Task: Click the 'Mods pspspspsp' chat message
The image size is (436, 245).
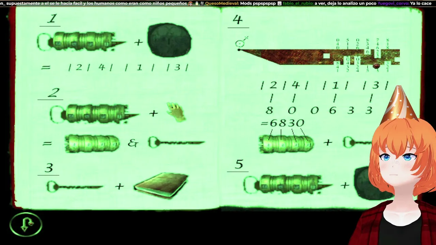Action: click(x=258, y=3)
